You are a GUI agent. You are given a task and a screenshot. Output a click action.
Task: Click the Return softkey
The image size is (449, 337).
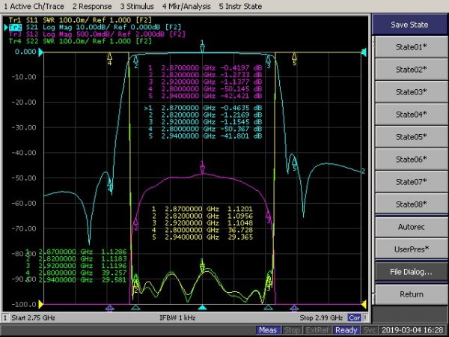[x=411, y=294]
